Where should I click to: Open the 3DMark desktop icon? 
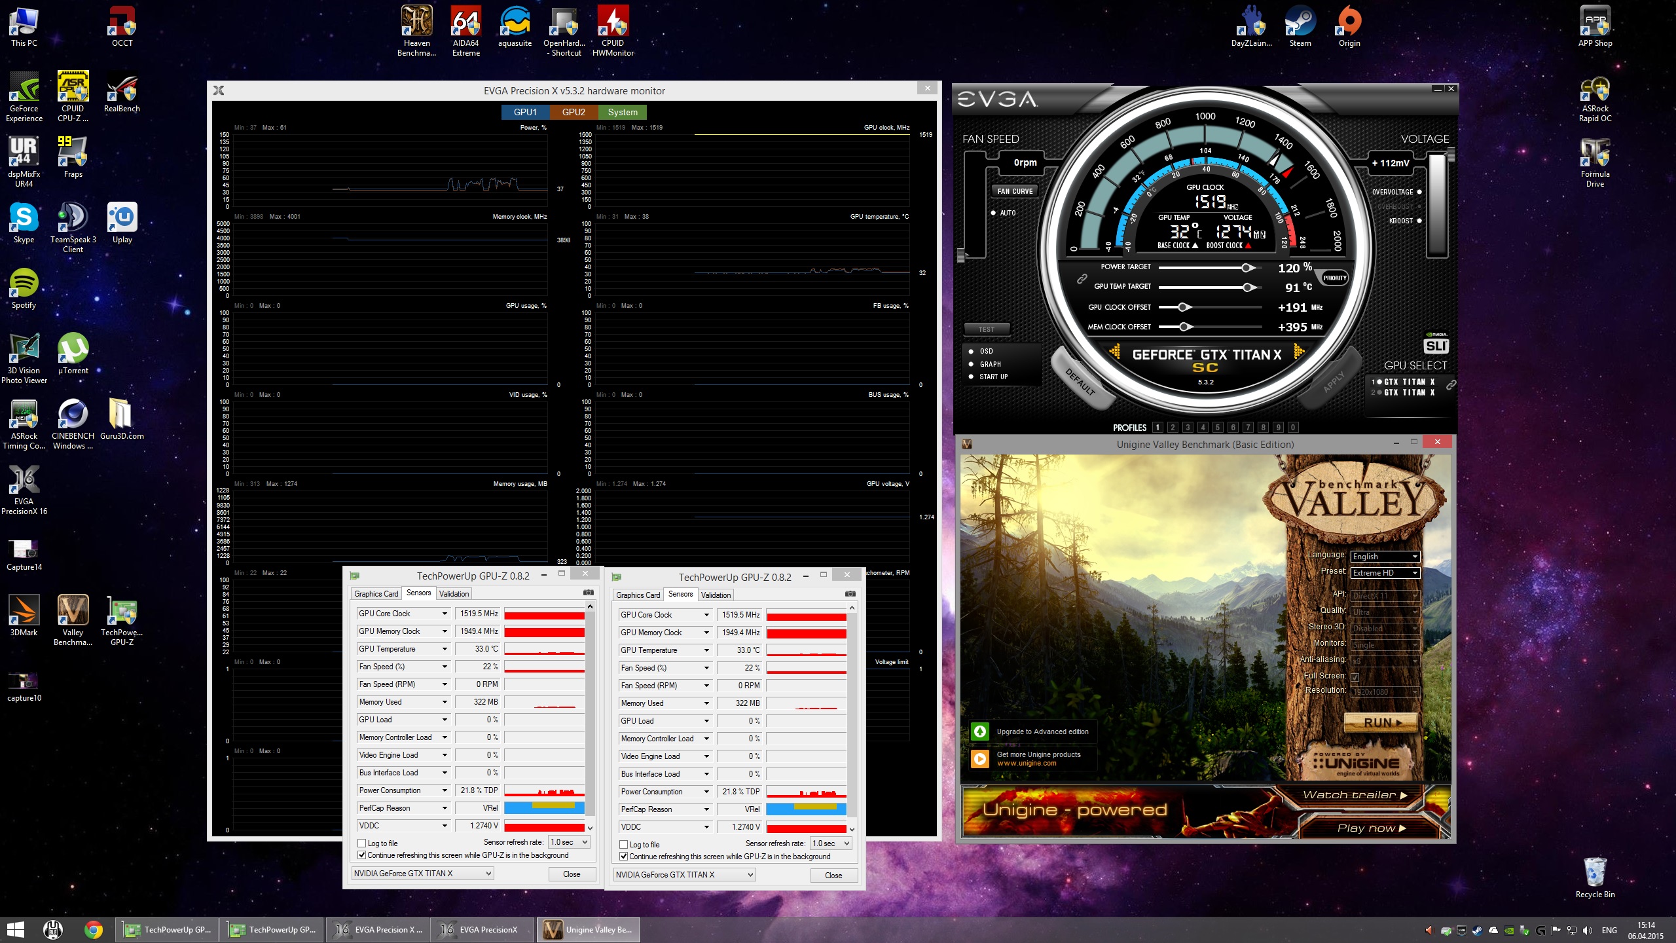[24, 616]
